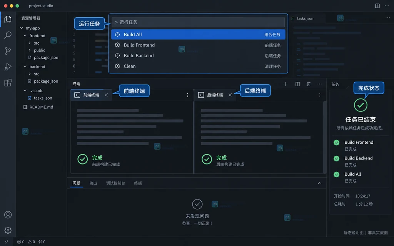394x246 pixels.
Task: Close the 后端终端 tab
Action: [x=230, y=95]
